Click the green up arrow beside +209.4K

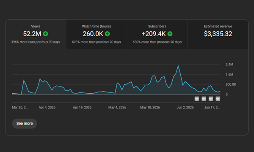170,34
